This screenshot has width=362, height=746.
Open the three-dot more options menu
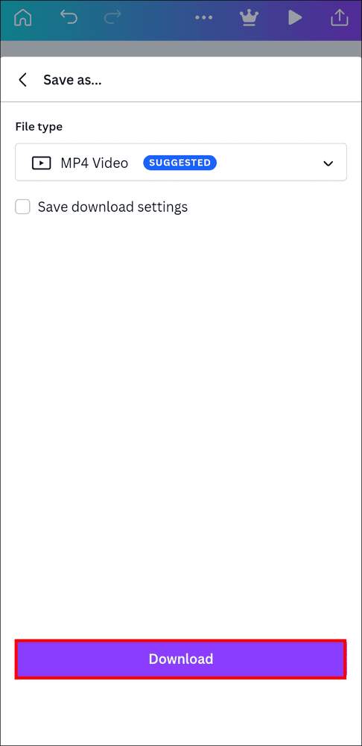[x=204, y=18]
